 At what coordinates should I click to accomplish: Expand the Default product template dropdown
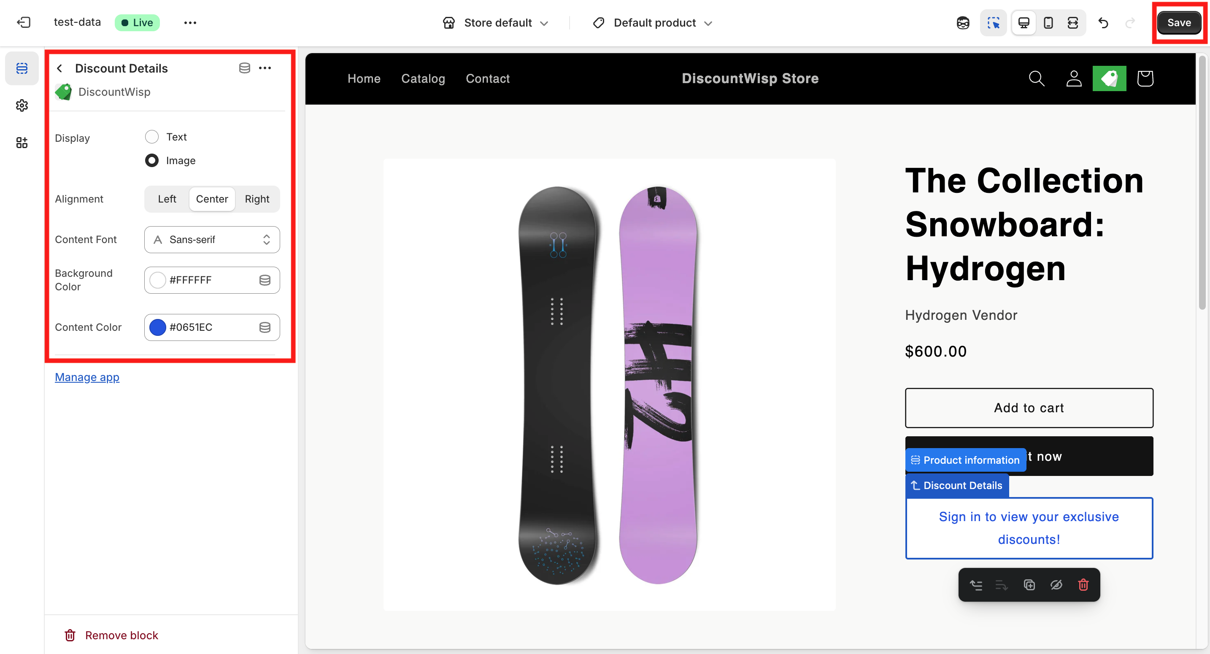(653, 22)
